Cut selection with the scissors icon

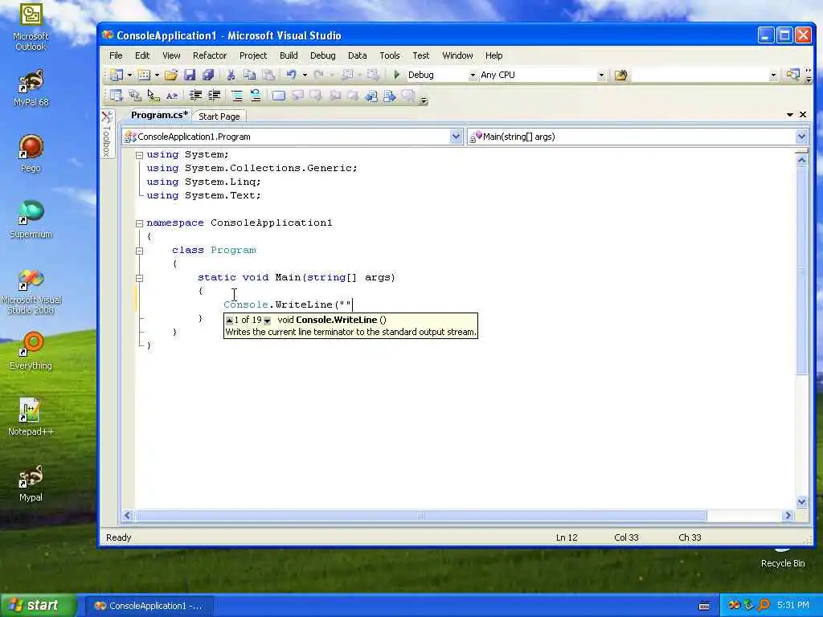click(231, 75)
